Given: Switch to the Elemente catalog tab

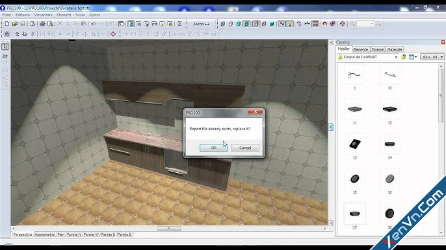Looking at the screenshot, I should tap(361, 49).
